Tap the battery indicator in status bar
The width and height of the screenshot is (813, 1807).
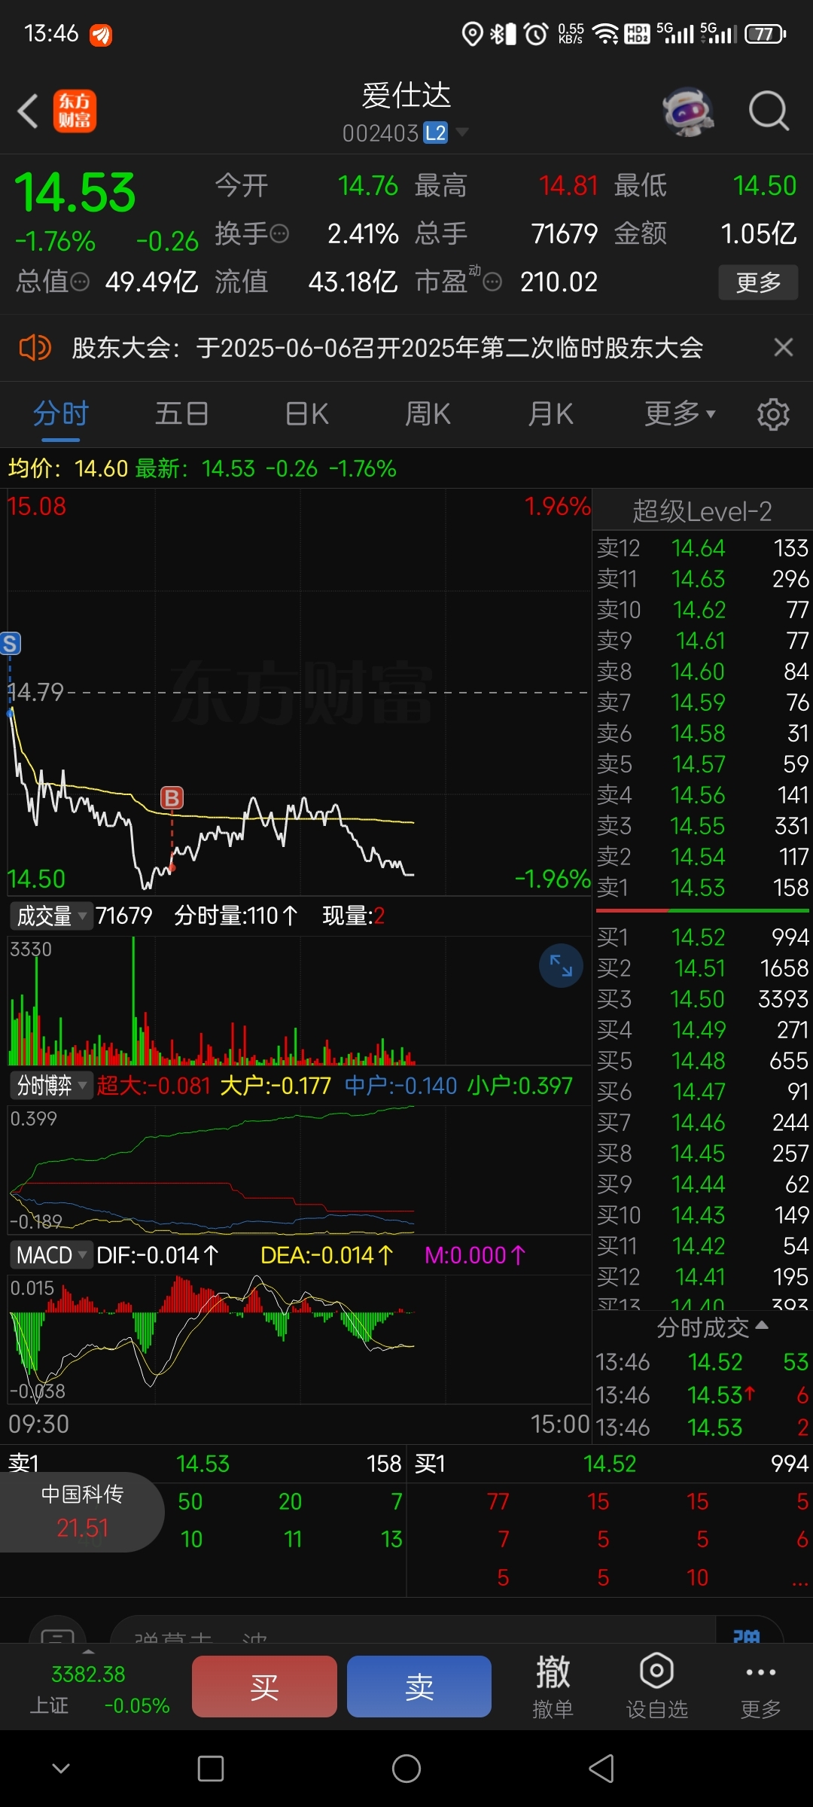765,34
